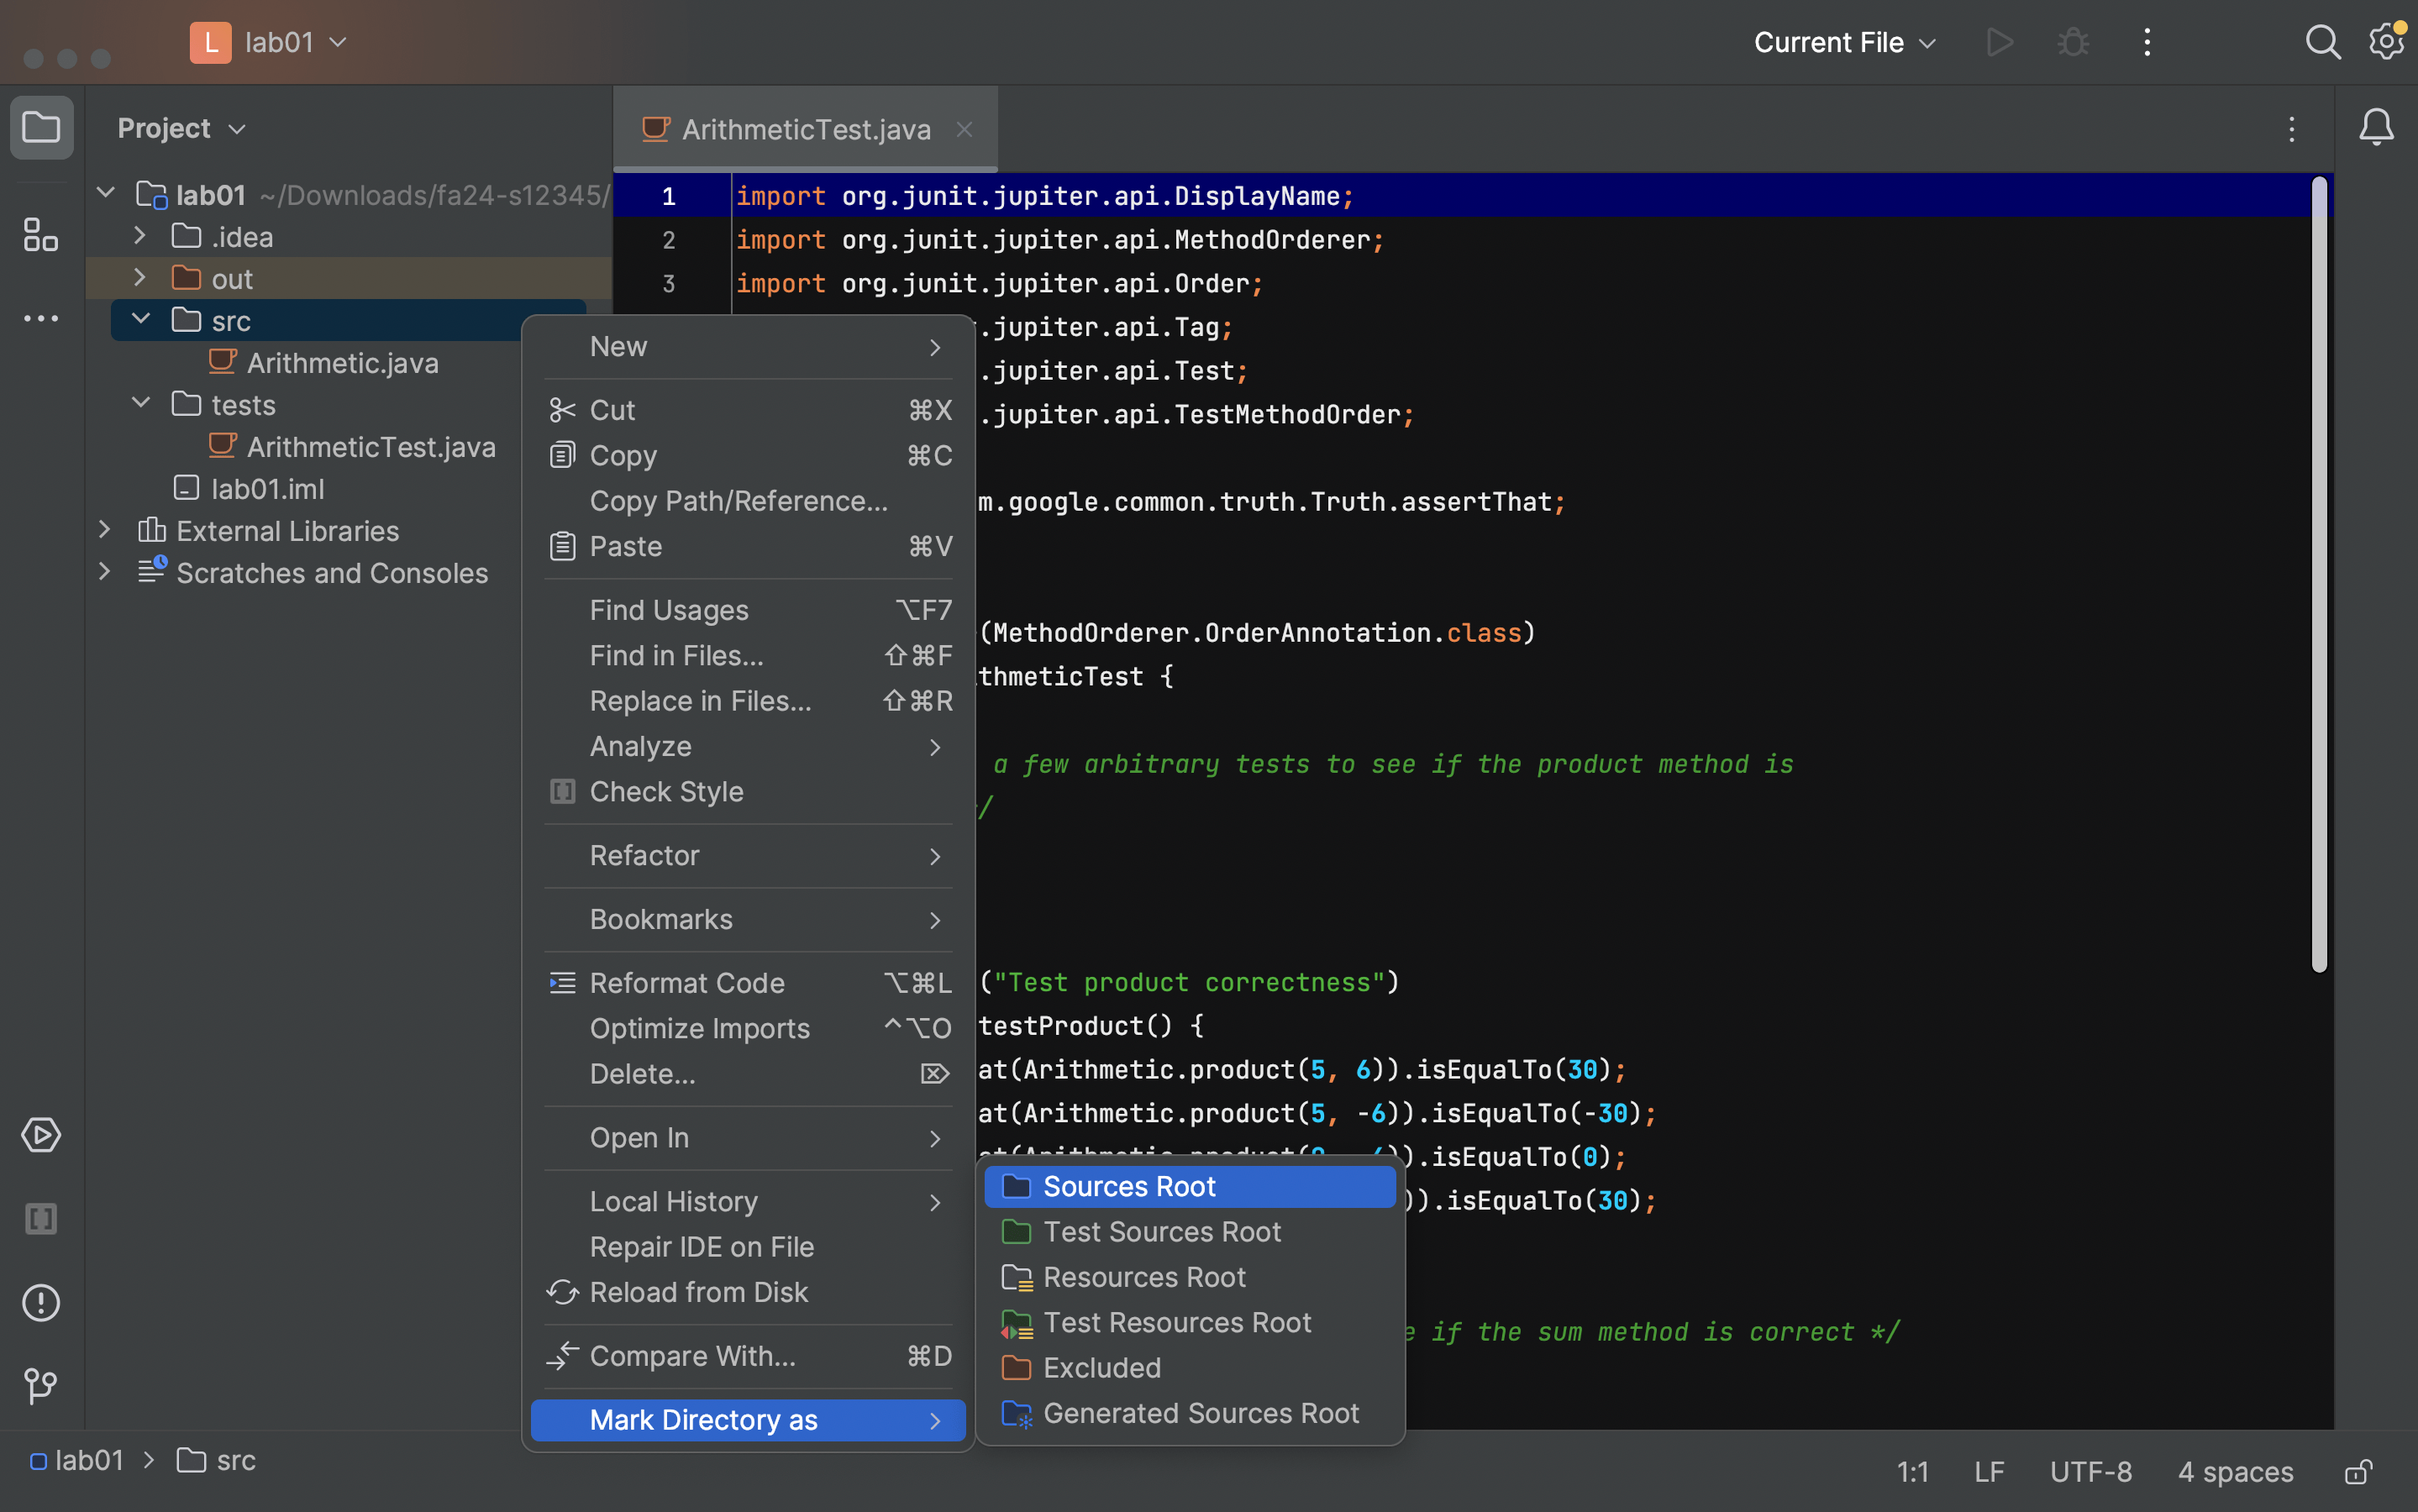Open the Services tool window
The width and height of the screenshot is (2418, 1512).
[41, 1135]
